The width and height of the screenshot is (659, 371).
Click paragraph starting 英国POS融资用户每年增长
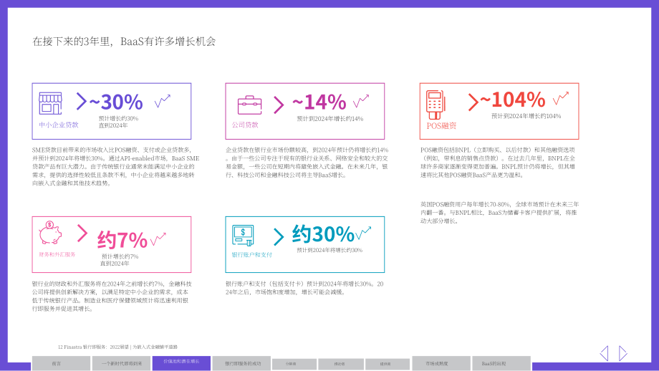(500, 213)
